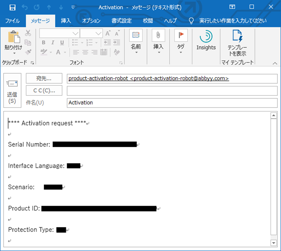This screenshot has width=281, height=251.
Task: Click the Tell Me search box with lightbulb
Action: click(228, 21)
